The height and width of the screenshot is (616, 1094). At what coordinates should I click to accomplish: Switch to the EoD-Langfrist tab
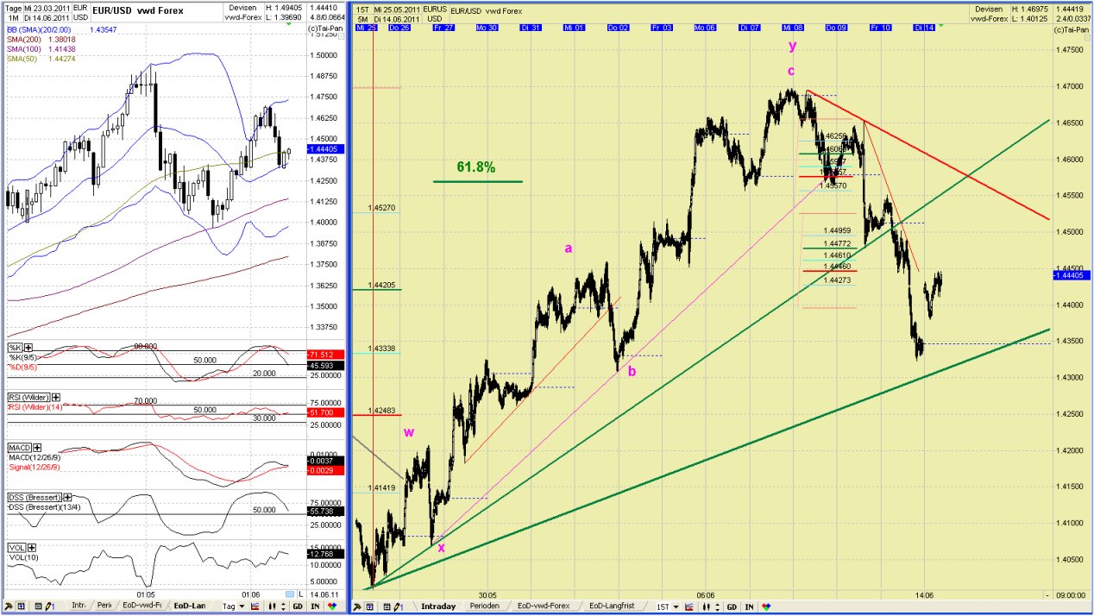tap(611, 607)
